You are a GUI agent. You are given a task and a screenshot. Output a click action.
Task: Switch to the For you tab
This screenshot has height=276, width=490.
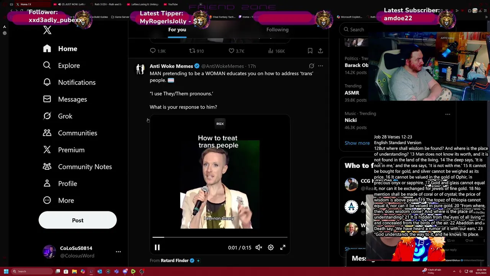[177, 30]
